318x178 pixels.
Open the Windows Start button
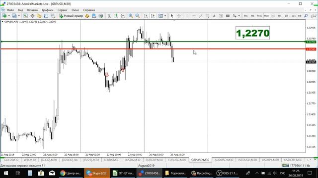5,173
